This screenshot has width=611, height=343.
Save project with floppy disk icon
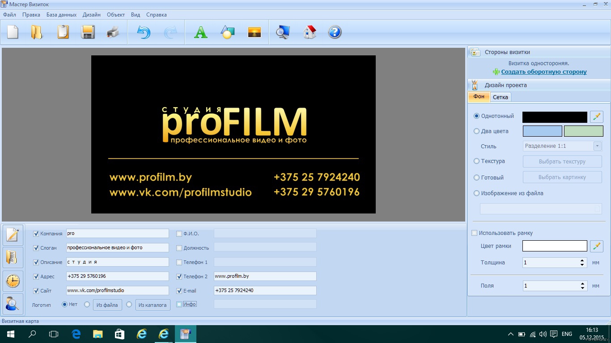[x=88, y=33]
